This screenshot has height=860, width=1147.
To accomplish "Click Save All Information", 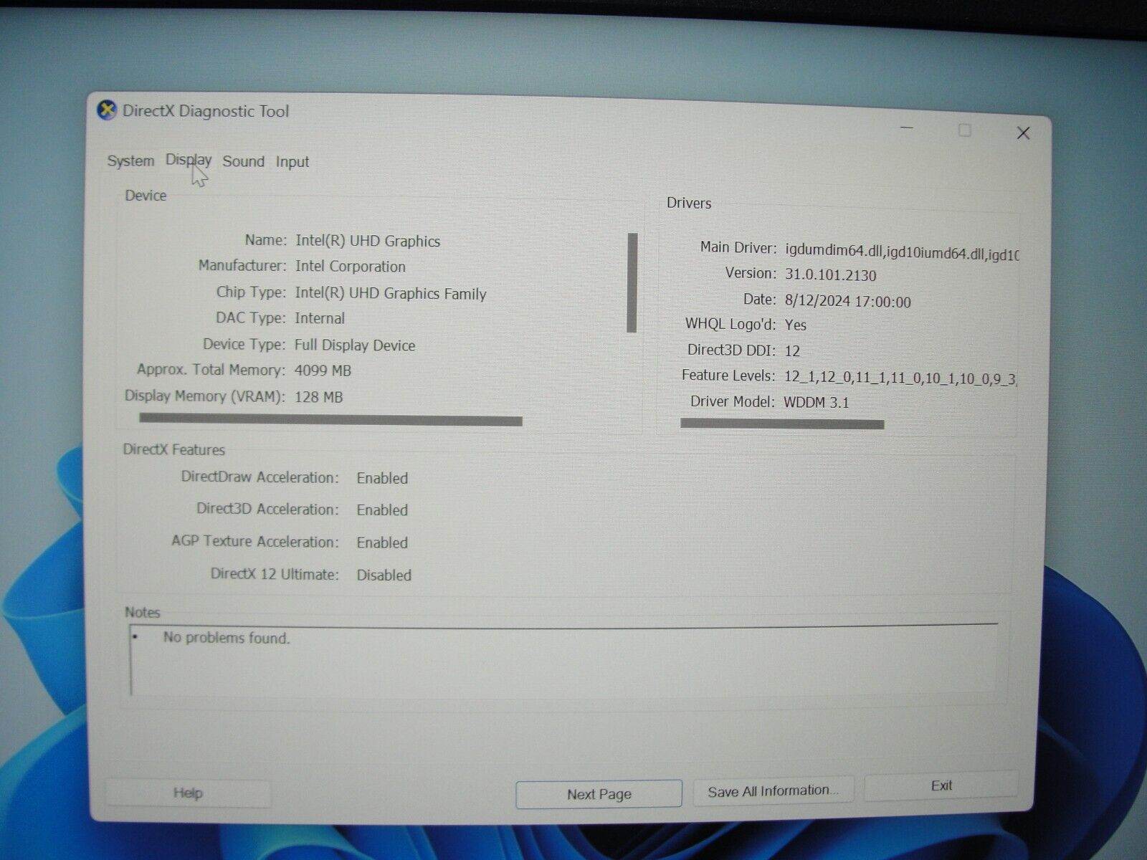I will click(x=773, y=790).
